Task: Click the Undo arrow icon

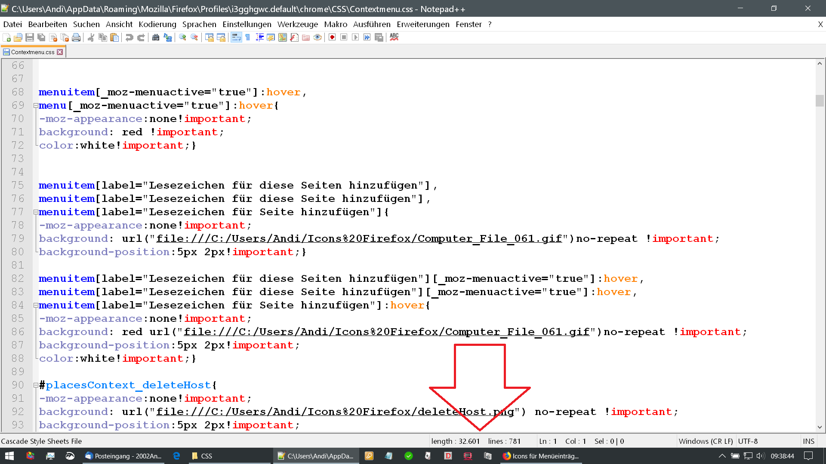Action: coord(129,37)
